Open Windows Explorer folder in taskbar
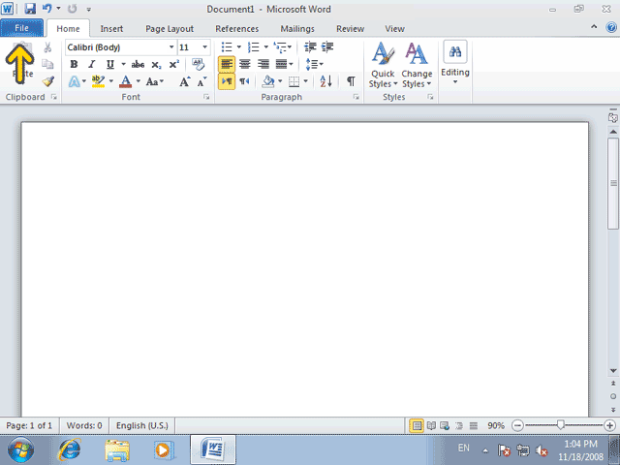 [117, 450]
